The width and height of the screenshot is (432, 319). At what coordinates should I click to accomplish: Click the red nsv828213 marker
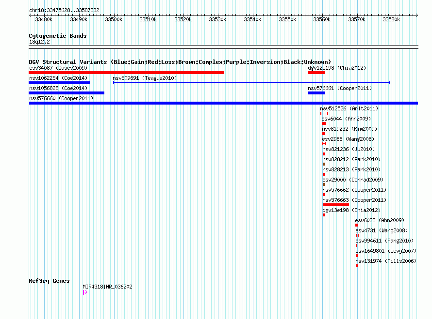324,174
